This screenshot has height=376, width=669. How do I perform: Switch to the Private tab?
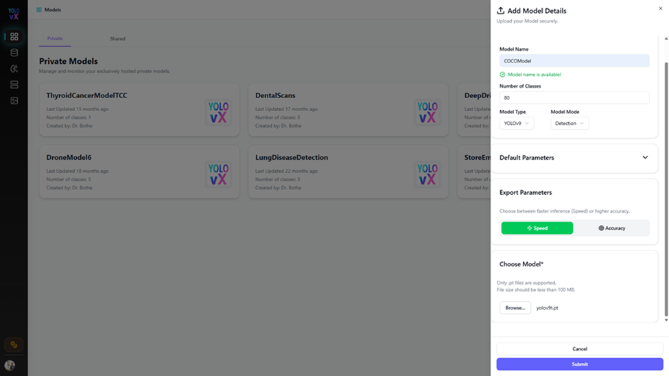point(55,38)
